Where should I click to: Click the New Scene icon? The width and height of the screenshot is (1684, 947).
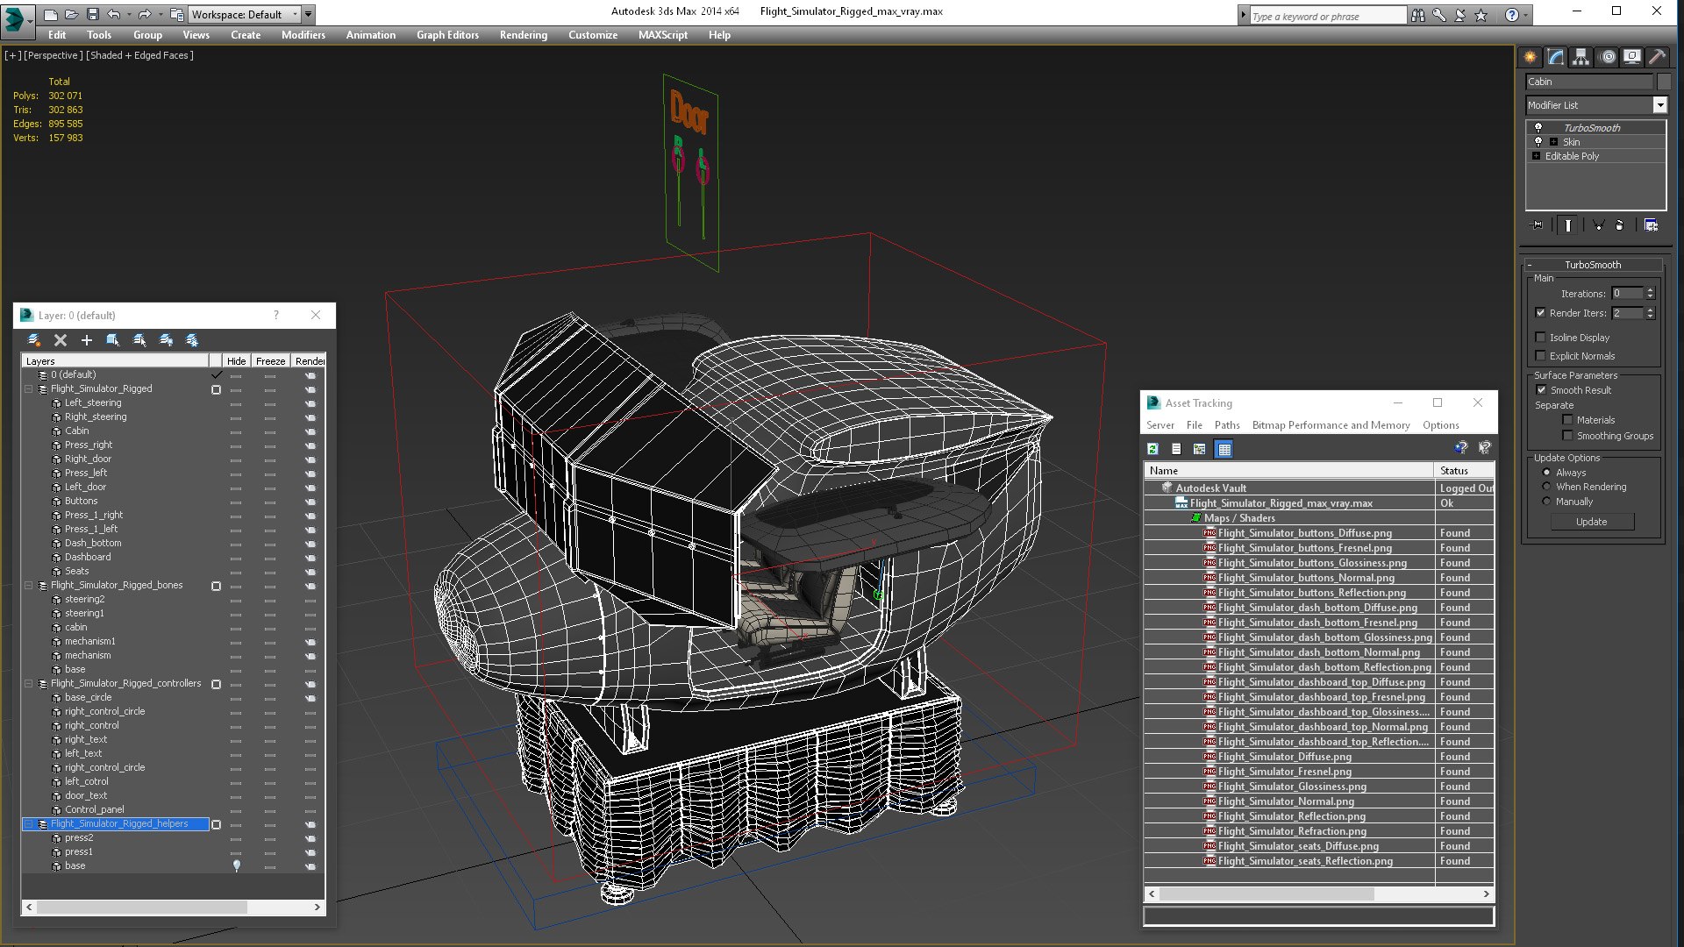click(50, 14)
